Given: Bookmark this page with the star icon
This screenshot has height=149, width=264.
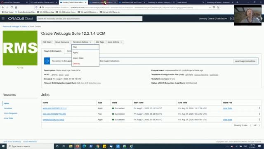Looking at the screenshot, I should point(218,7).
